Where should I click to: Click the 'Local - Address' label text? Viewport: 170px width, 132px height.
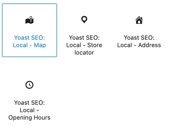139,45
